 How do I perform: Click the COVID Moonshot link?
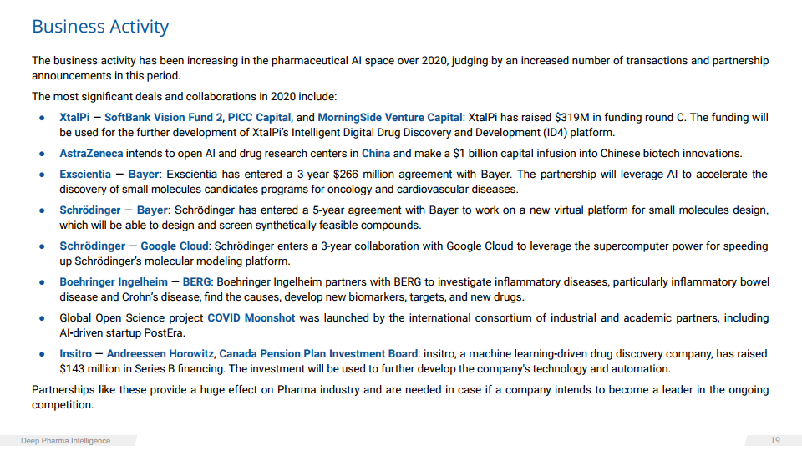click(x=252, y=318)
